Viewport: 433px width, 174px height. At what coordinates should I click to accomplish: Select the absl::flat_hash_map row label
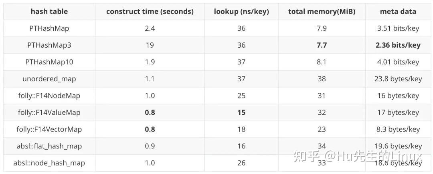point(49,146)
